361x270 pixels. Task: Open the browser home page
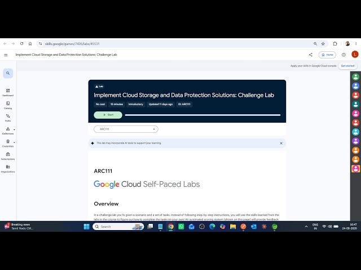coord(30,44)
